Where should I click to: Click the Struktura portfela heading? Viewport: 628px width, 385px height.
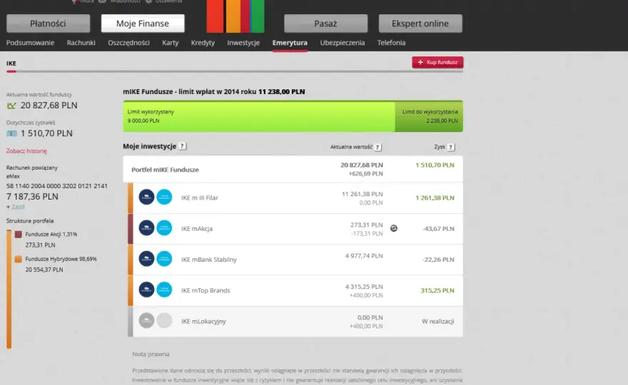tap(30, 221)
